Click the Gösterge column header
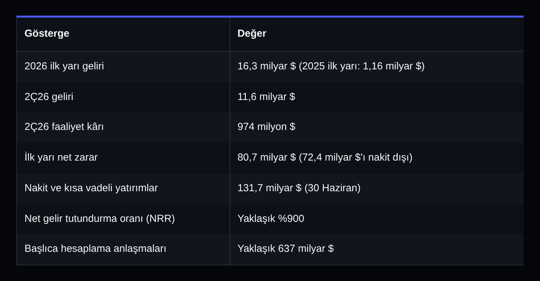The height and width of the screenshot is (281, 540). pyautogui.click(x=47, y=33)
